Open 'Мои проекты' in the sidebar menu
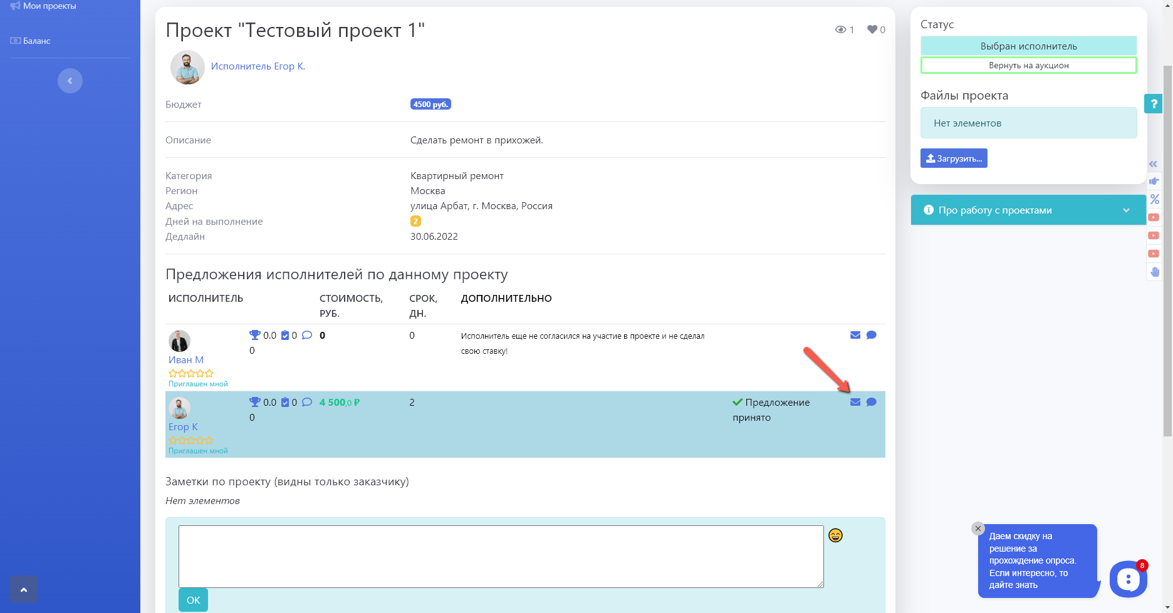This screenshot has width=1173, height=613. coord(49,6)
